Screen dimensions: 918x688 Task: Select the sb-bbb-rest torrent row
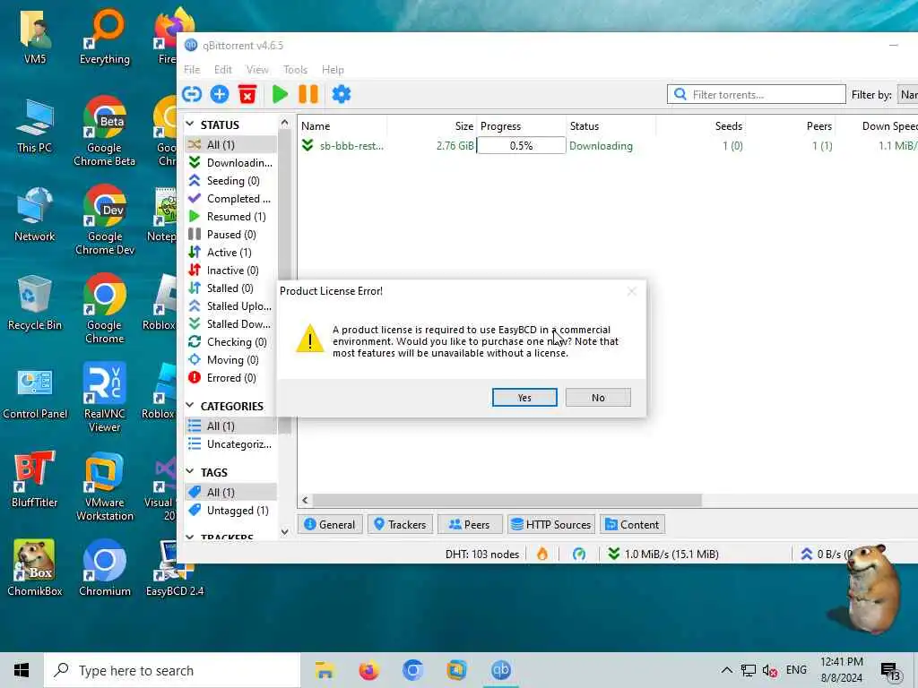click(x=608, y=146)
